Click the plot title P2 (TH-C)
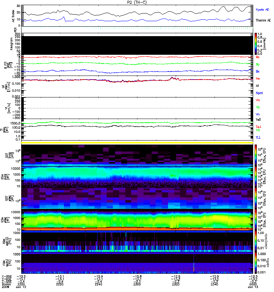Viewport: 274px width, 292px height. [x=137, y=2]
